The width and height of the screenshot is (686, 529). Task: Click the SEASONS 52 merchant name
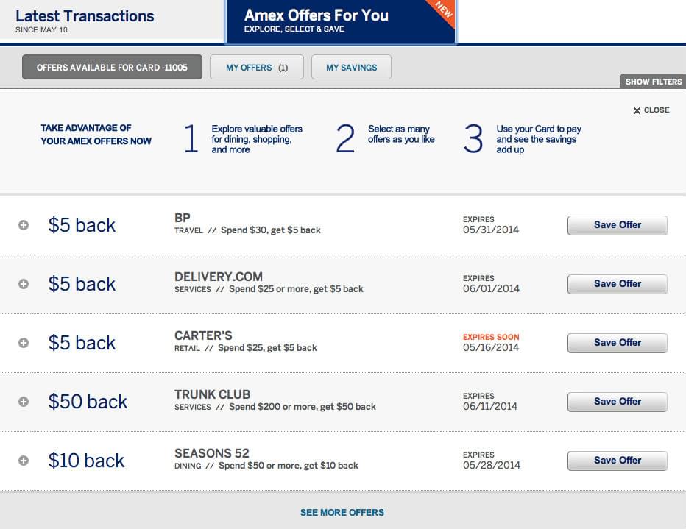coord(212,453)
